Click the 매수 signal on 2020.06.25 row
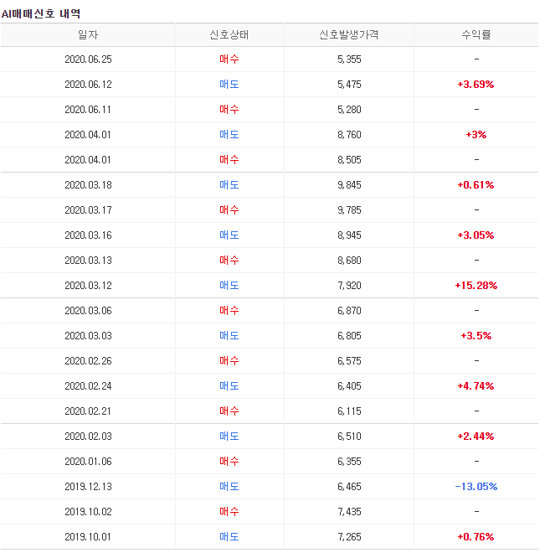 [x=229, y=59]
